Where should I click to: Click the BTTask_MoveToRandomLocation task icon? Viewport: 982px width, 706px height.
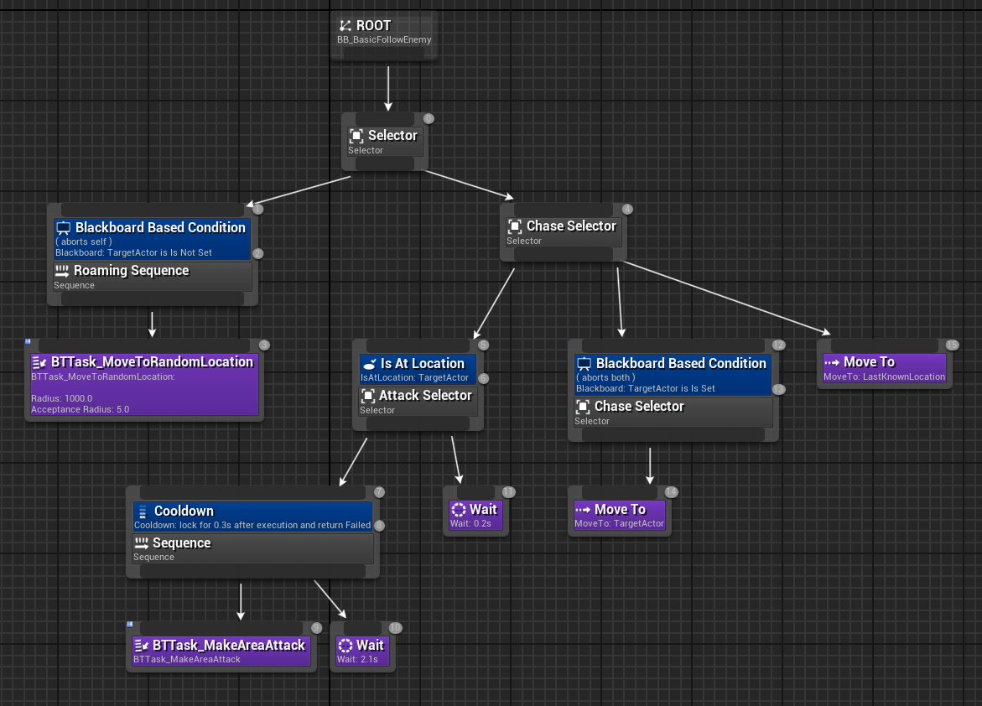[39, 362]
